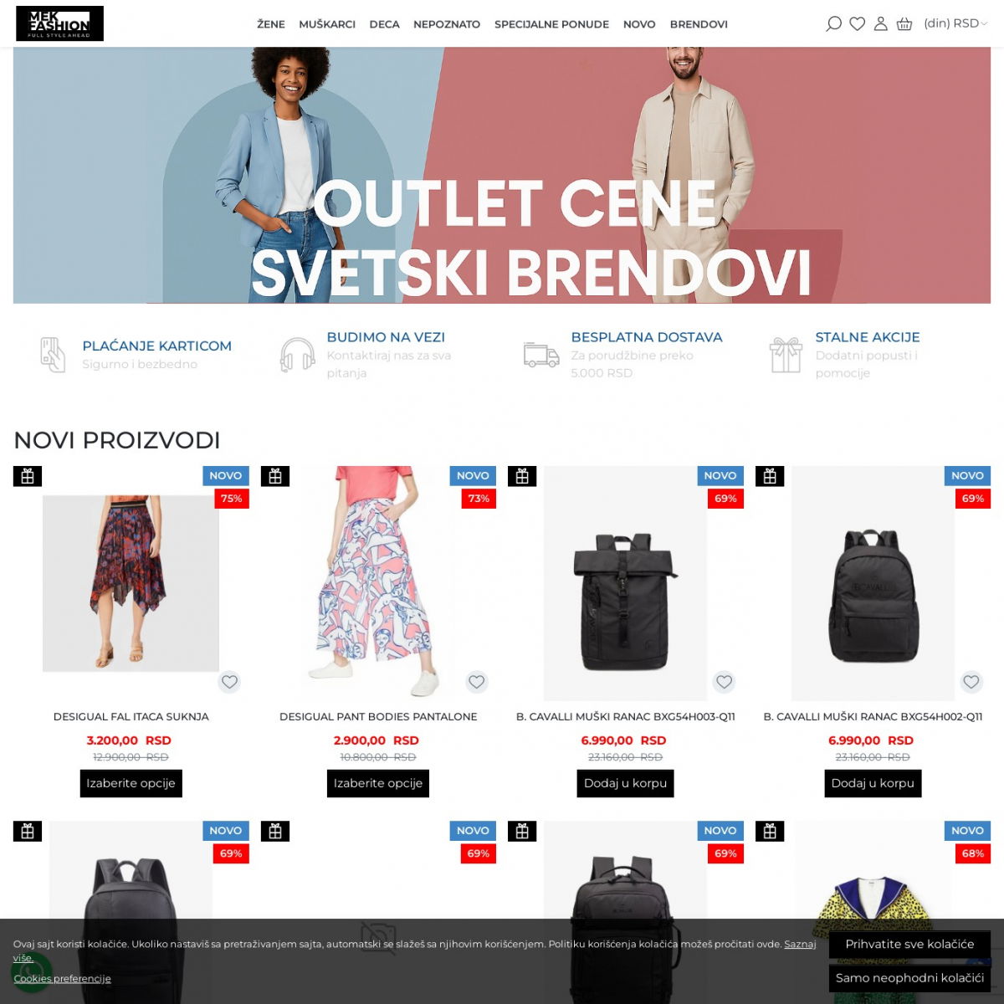The width and height of the screenshot is (1004, 1004).
Task: Click gift icon on Cavalli BXG54H002 backpack
Action: pyautogui.click(x=770, y=476)
